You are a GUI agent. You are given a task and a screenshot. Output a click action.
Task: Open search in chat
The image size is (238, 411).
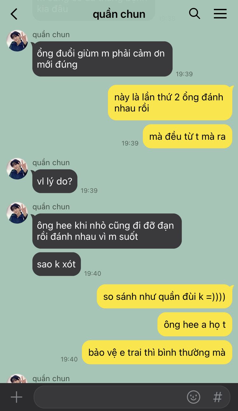tap(195, 14)
